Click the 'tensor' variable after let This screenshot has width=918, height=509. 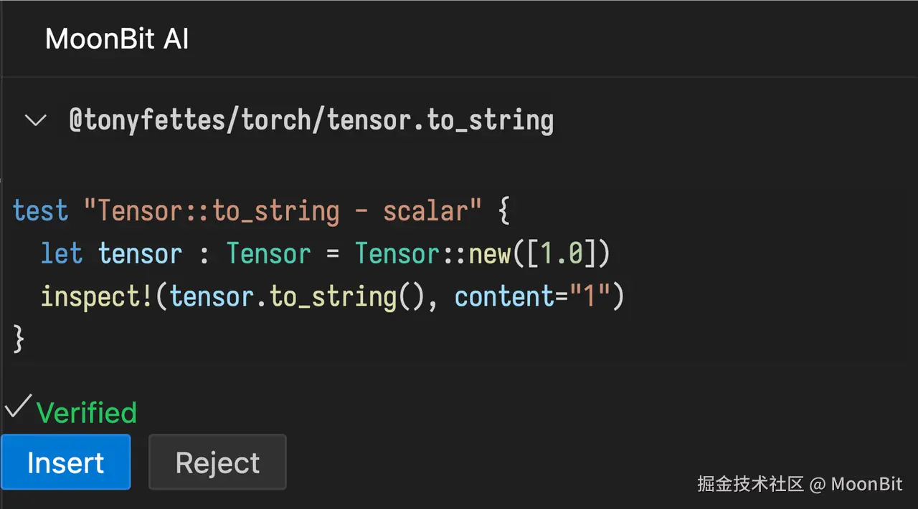140,254
